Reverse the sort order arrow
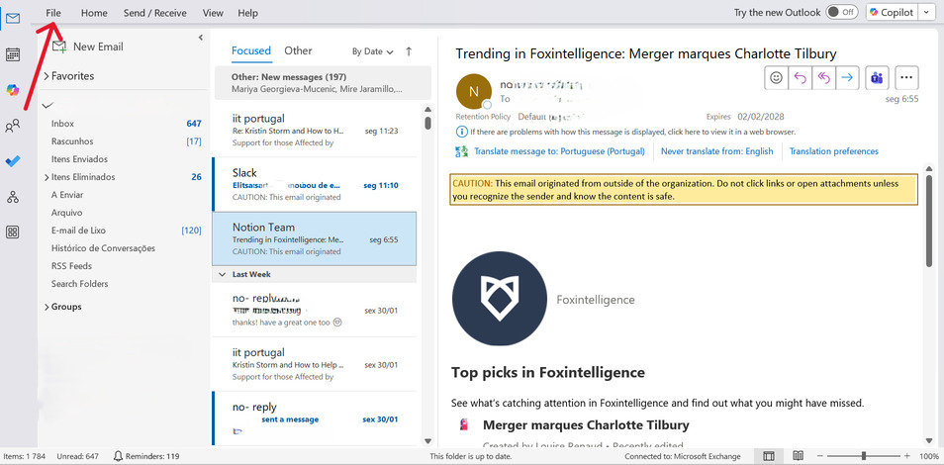 409,51
